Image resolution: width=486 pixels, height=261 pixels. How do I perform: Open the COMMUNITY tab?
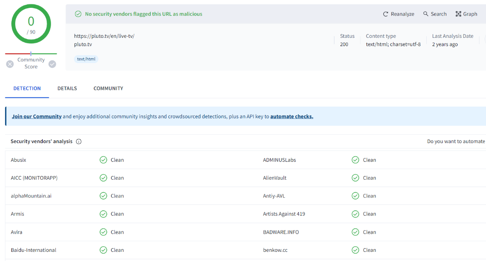(x=108, y=88)
